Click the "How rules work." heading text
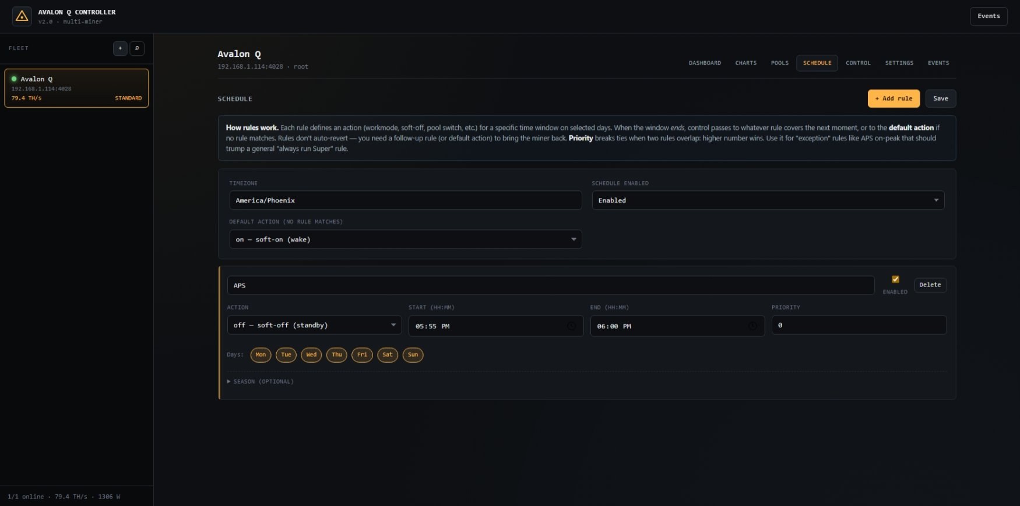This screenshot has height=506, width=1020. [x=252, y=128]
